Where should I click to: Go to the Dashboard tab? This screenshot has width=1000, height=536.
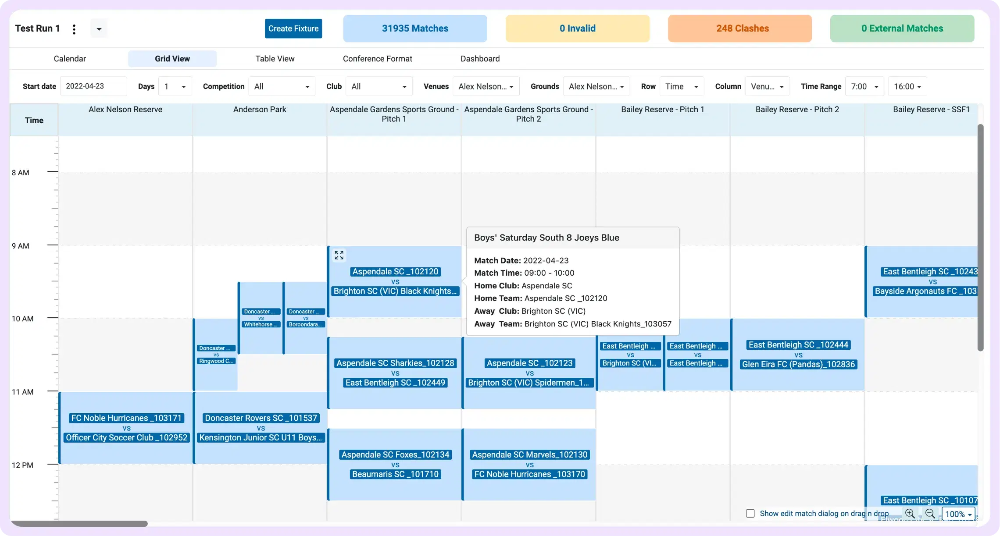pos(480,59)
